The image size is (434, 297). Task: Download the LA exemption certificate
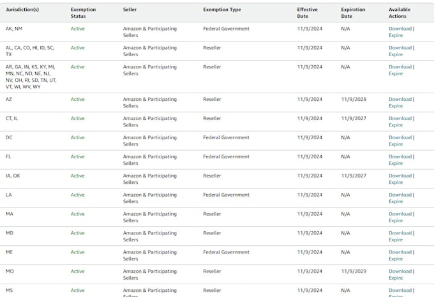[400, 195]
